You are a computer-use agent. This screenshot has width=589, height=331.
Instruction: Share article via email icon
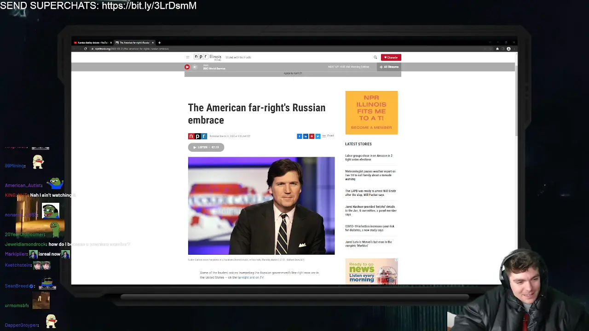pyautogui.click(x=323, y=136)
